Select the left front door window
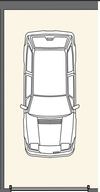This screenshot has height=192, width=100. (29, 86)
